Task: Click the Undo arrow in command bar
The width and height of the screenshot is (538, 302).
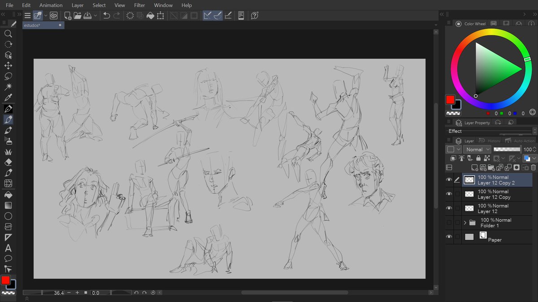Action: click(x=106, y=16)
